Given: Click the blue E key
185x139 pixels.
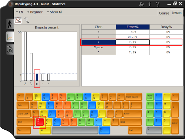Looking at the screenshot, I should point(50,105).
